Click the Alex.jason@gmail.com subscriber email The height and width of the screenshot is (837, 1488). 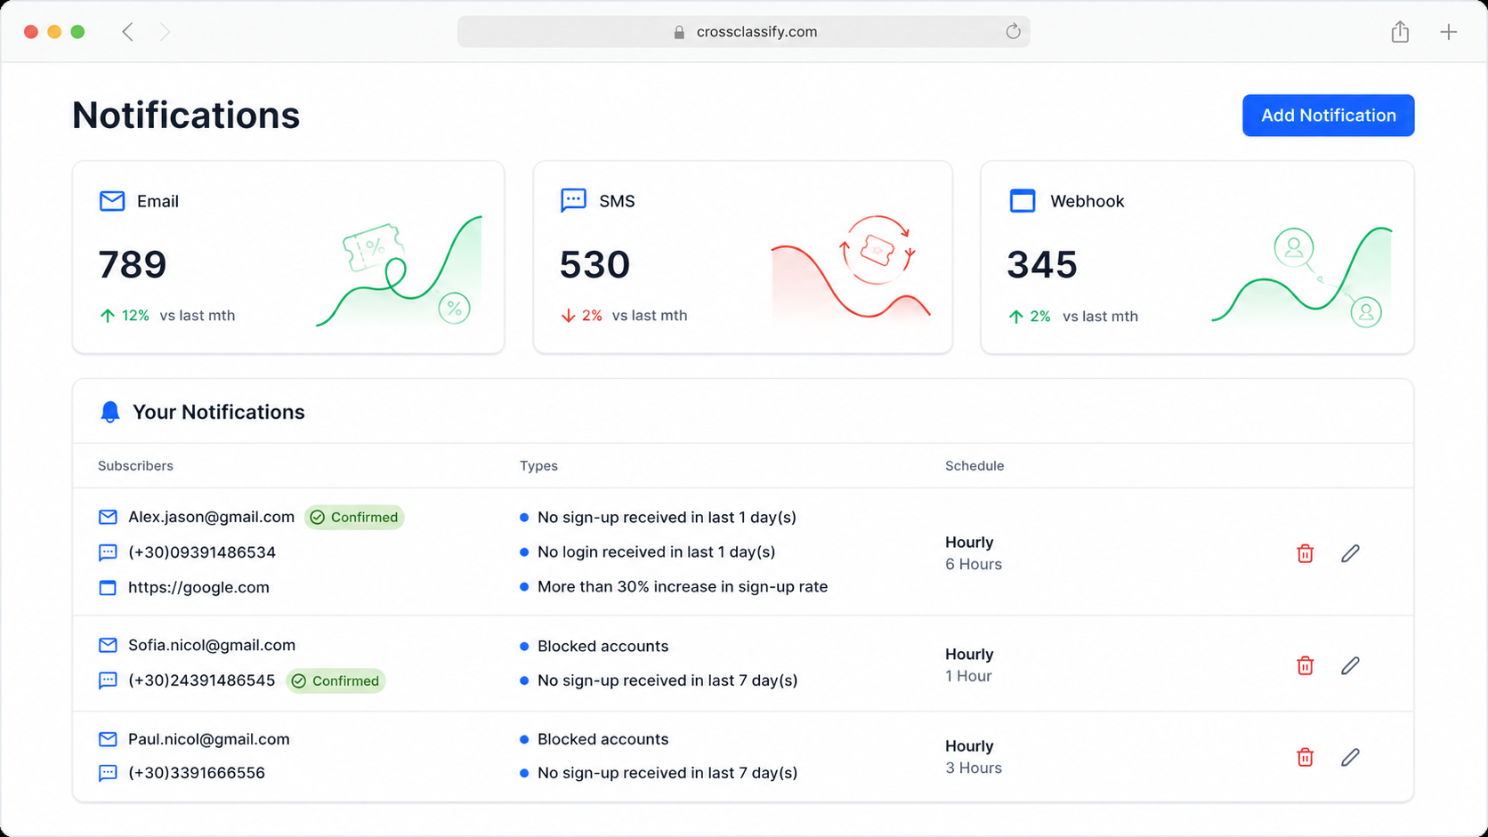pos(211,517)
